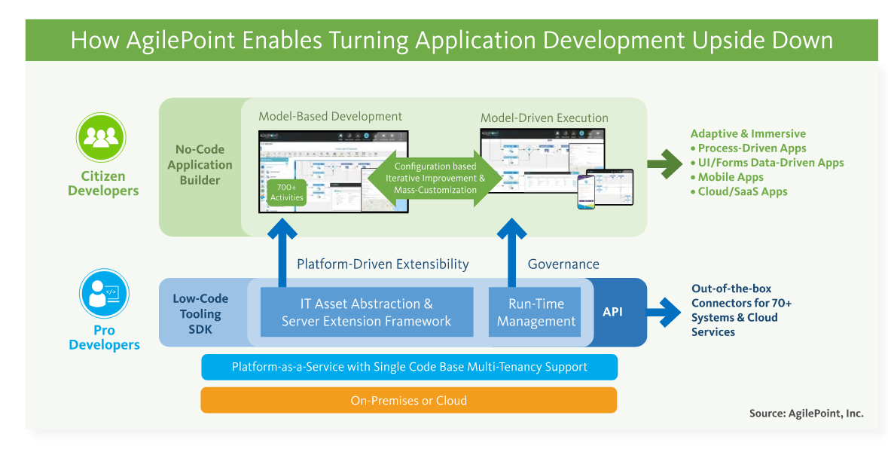Click the Citizen Developers label
888x455 pixels.
(103, 183)
